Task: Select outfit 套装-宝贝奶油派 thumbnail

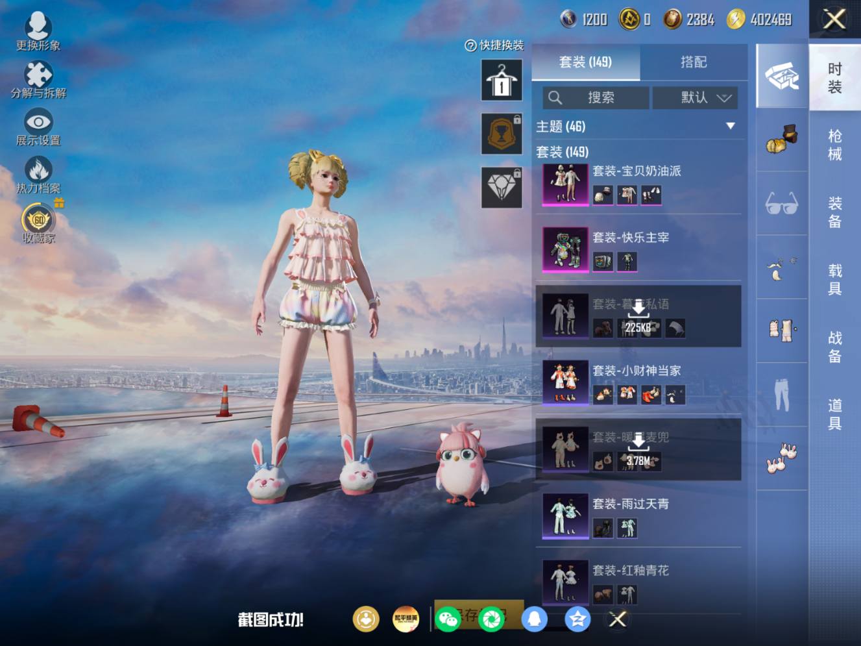Action: (x=565, y=184)
